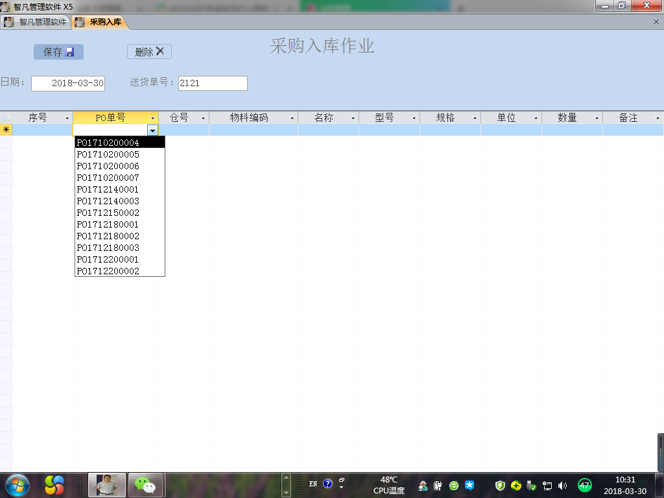This screenshot has width=664, height=498.
Task: Open the green shield security tray icon
Action: click(500, 485)
